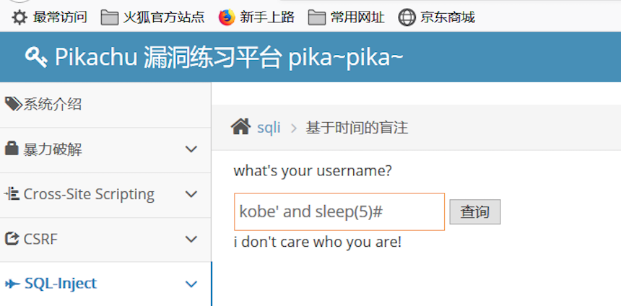Click the SQL-Inject syringe icon
The width and height of the screenshot is (621, 306).
click(12, 284)
